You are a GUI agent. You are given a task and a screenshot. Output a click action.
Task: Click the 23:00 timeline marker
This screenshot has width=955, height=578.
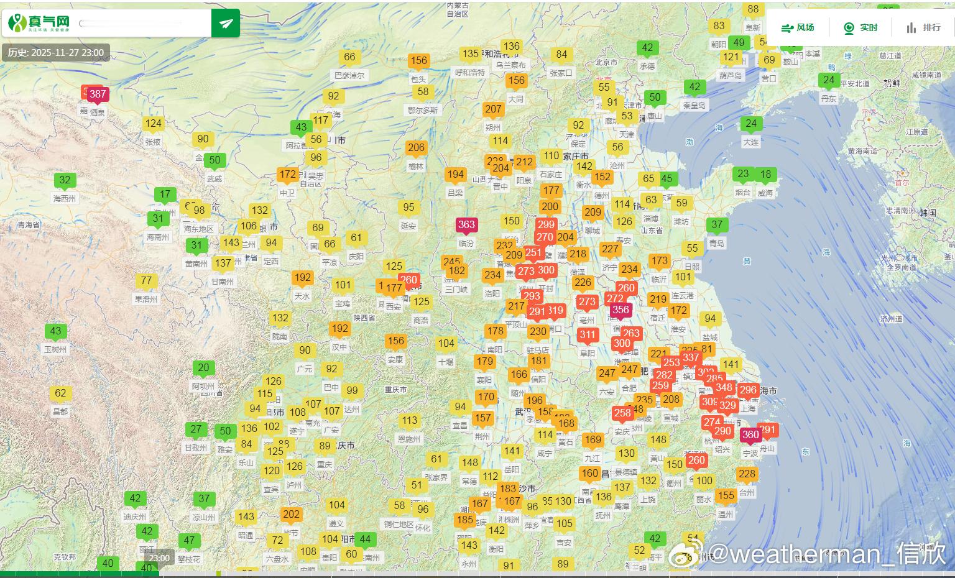159,558
